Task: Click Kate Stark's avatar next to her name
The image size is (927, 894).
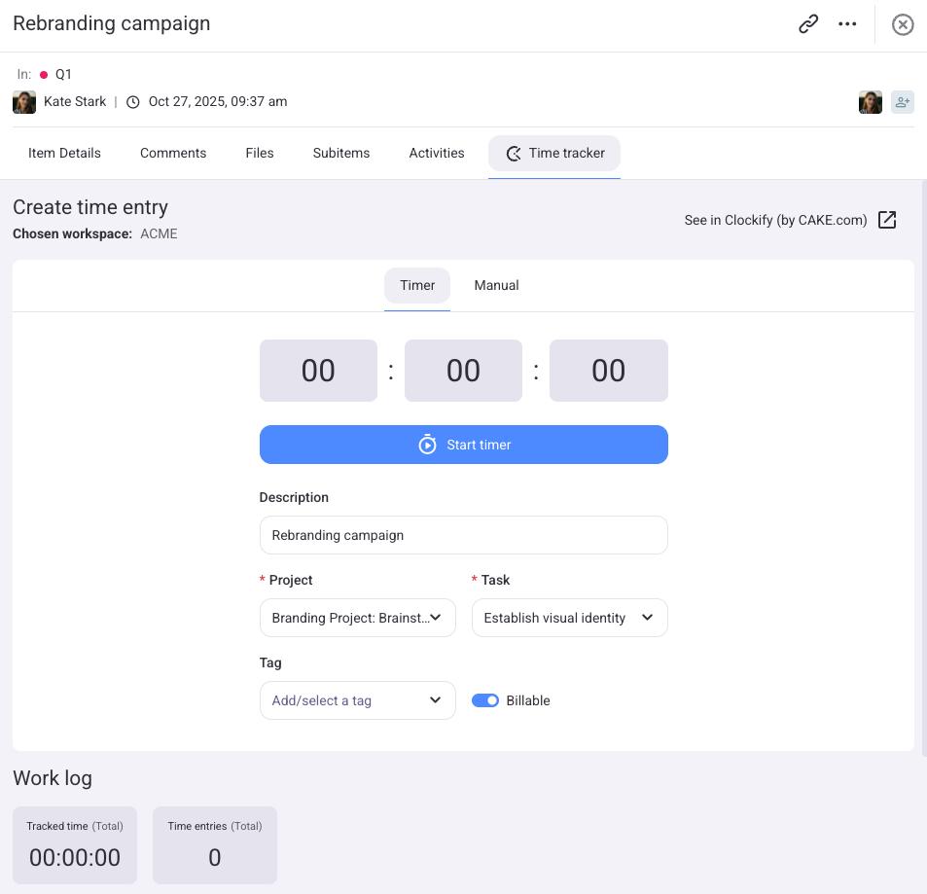Action: click(24, 102)
